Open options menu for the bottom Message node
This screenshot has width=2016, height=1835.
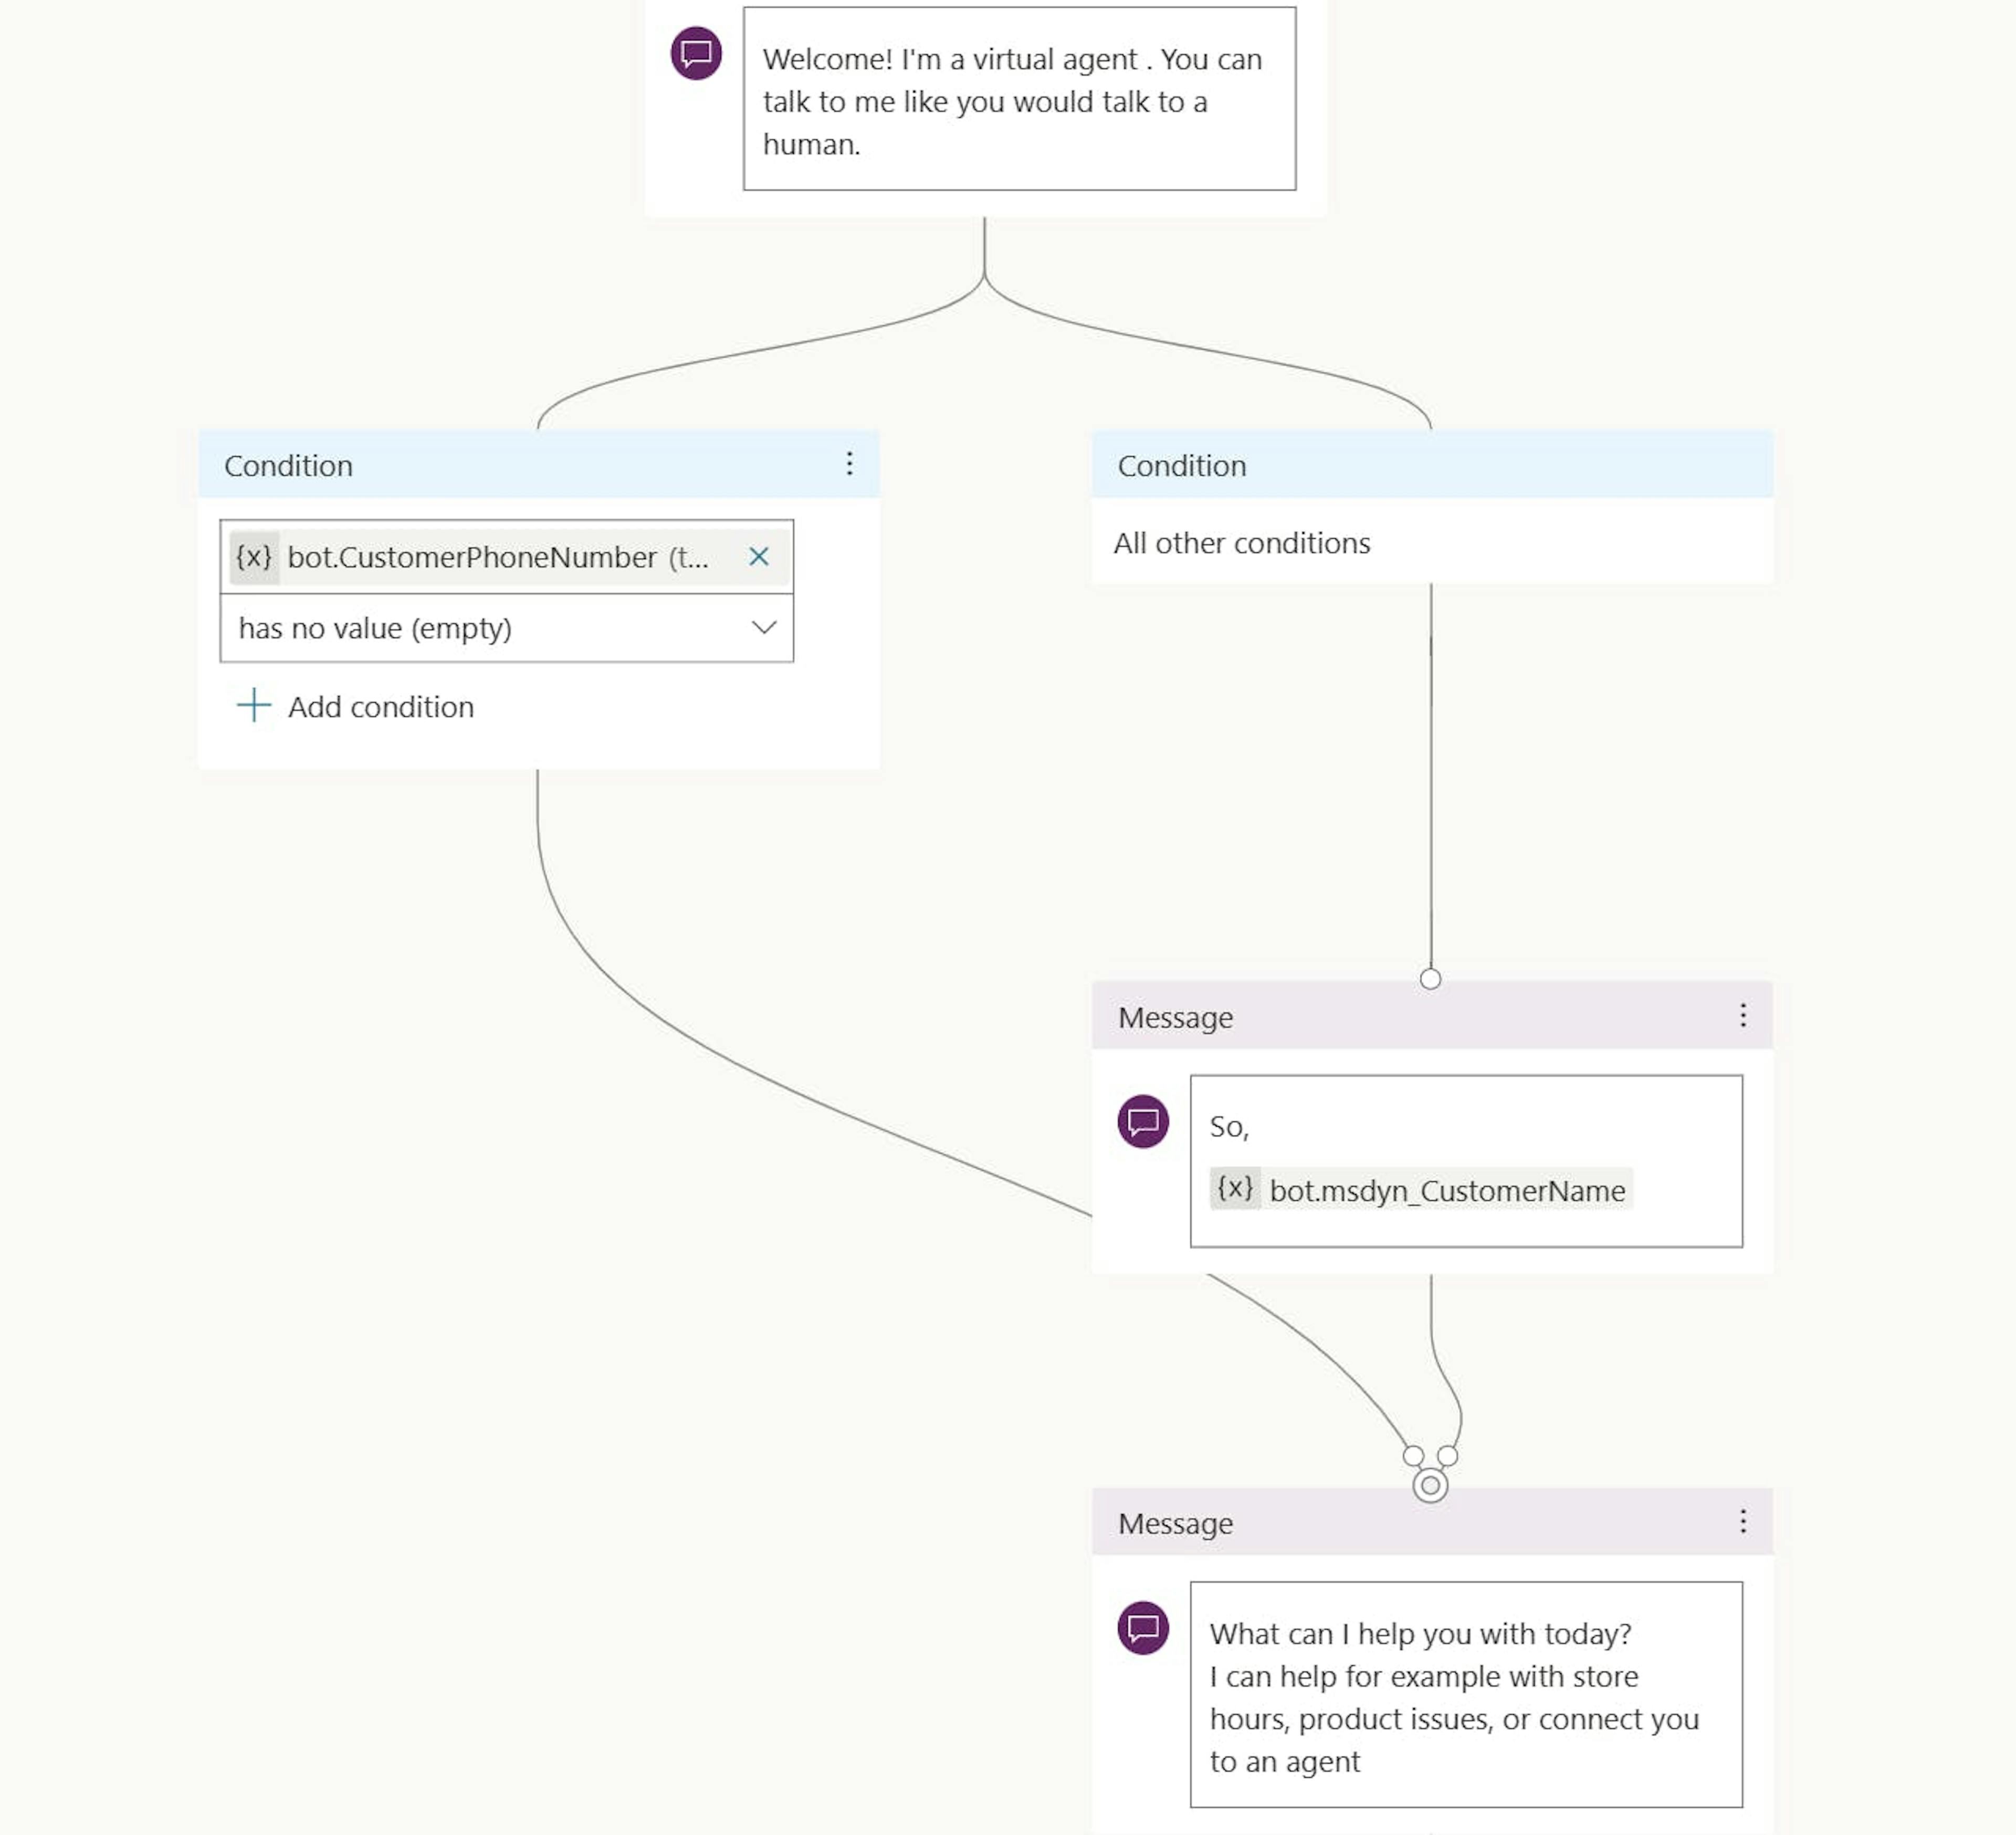click(1743, 1521)
